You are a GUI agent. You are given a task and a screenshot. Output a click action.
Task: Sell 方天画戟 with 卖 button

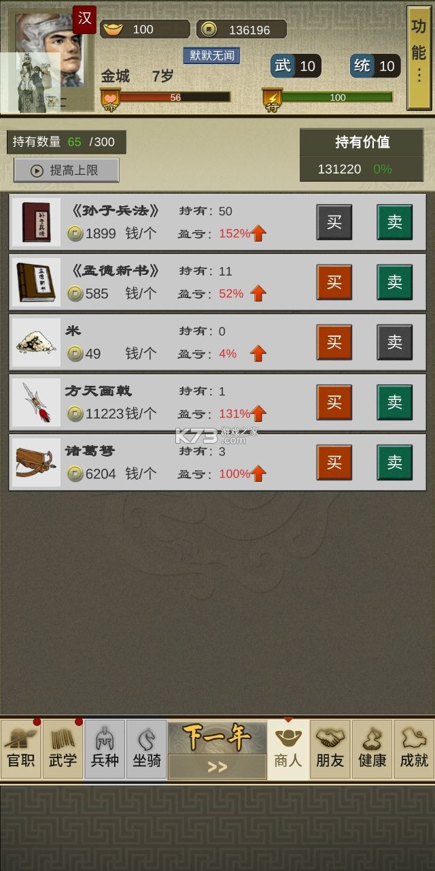click(395, 402)
